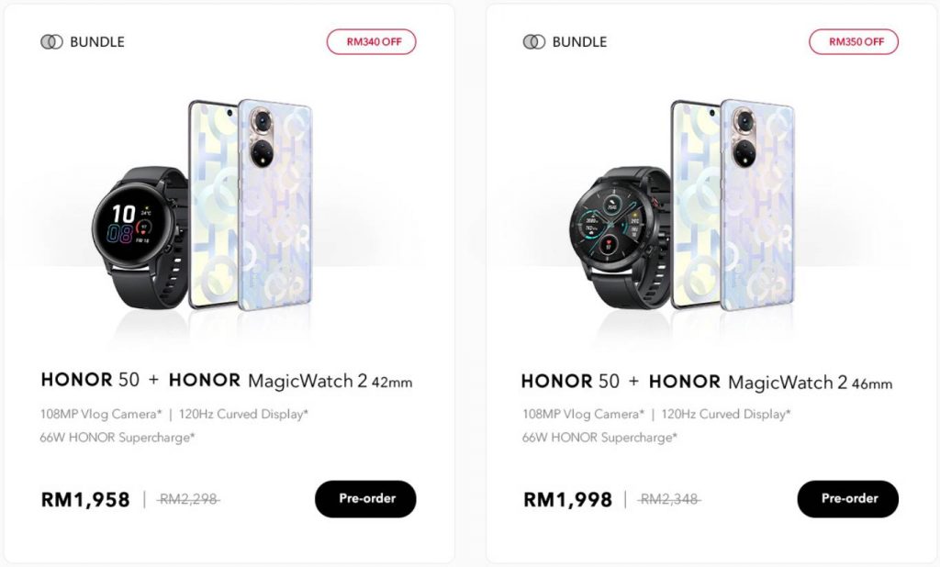Click the RM340 OFF discount badge

pos(371,42)
